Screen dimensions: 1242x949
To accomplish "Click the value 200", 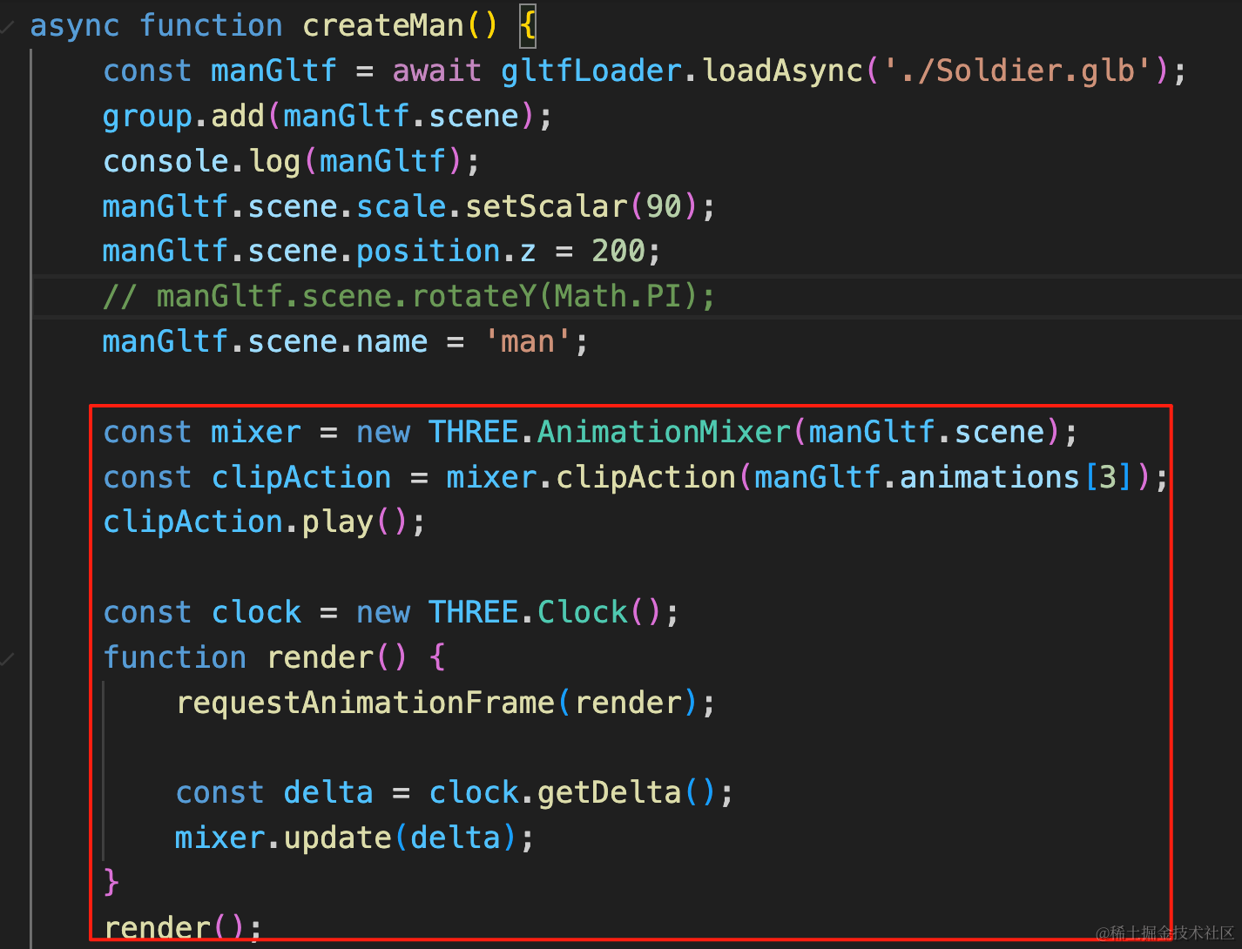I will pyautogui.click(x=618, y=252).
